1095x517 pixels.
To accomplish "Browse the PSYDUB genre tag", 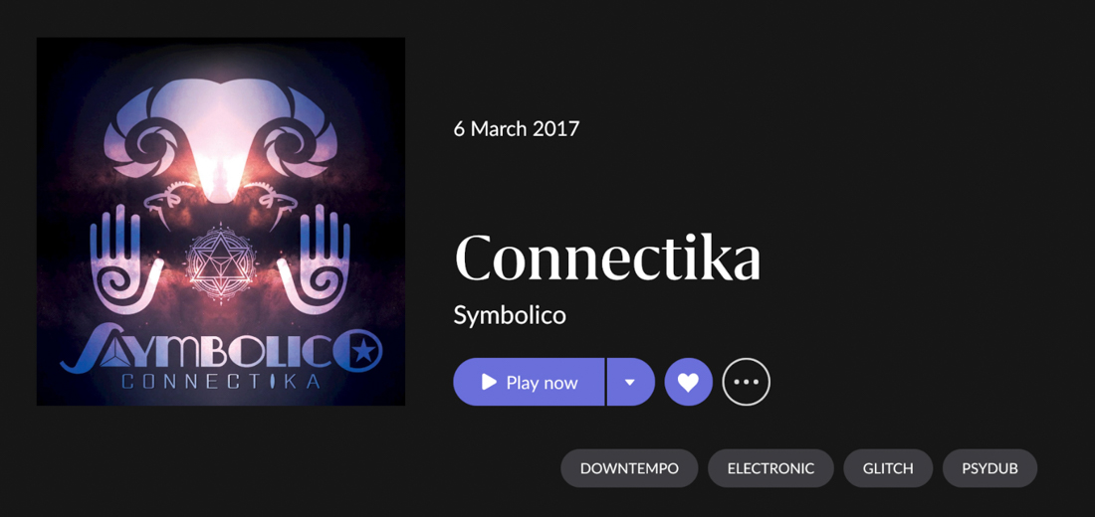I will tap(990, 468).
